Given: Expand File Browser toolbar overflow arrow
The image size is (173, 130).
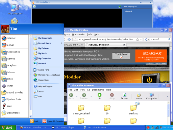Looking at the screenshot, I should (168, 96).
